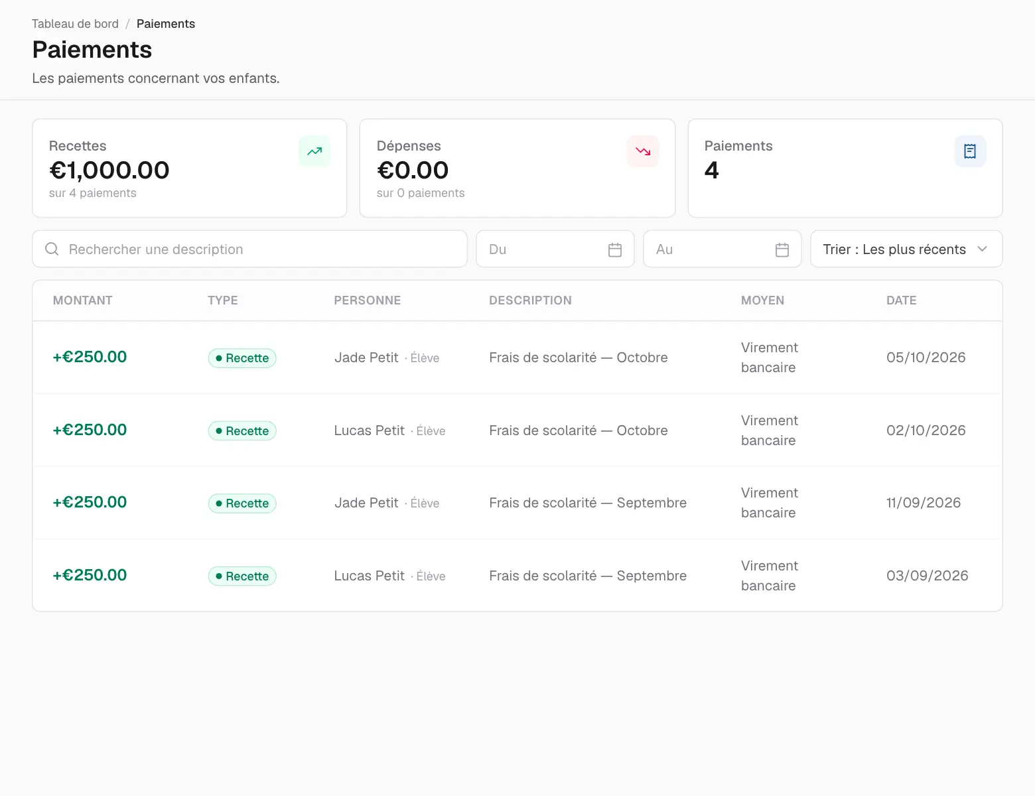Image resolution: width=1035 pixels, height=796 pixels.
Task: Click the magnifying glass search icon
Action: [x=52, y=249]
